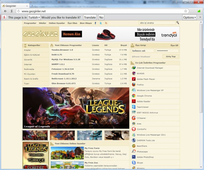Image resolution: width=204 pixels, height=170 pixels.
Task: Click the Photoscape icon
Action: pyautogui.click(x=134, y=151)
